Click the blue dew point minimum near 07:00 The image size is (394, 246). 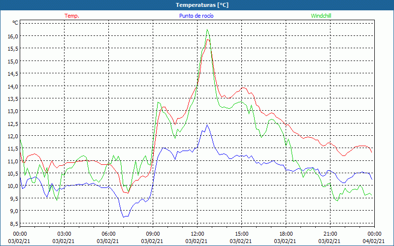click(x=124, y=217)
